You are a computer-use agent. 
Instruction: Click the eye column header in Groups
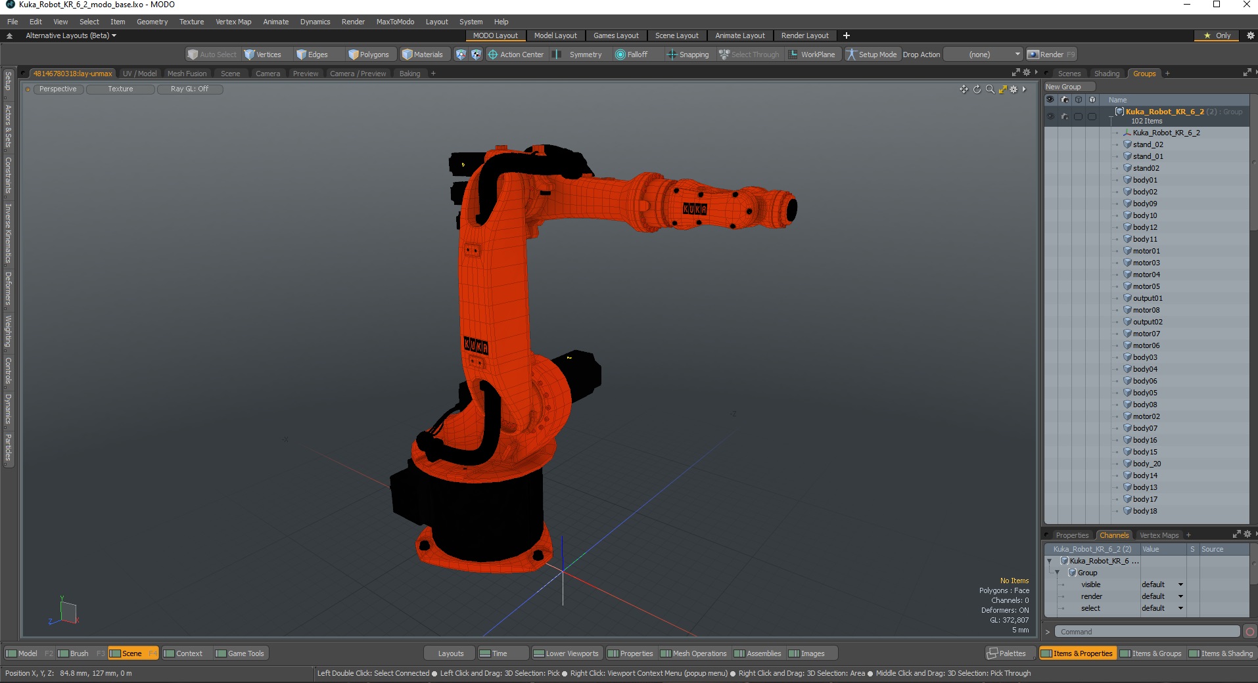[x=1050, y=100]
